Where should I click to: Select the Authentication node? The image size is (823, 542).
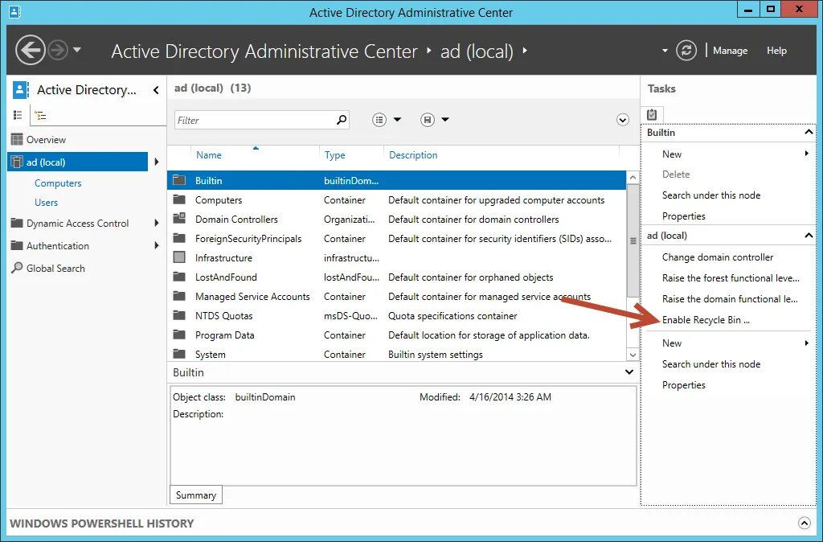point(58,246)
